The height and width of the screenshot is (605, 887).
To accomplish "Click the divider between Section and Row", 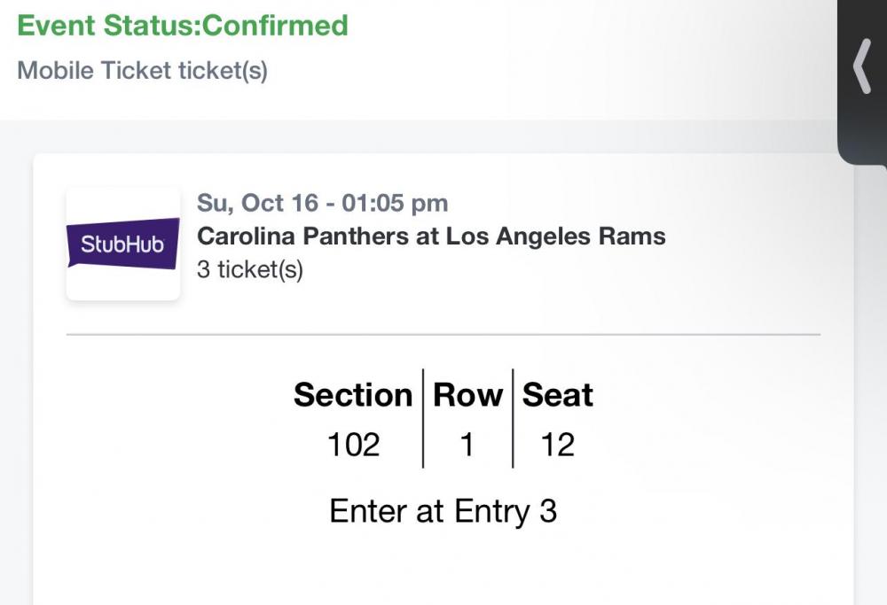I will [x=423, y=418].
